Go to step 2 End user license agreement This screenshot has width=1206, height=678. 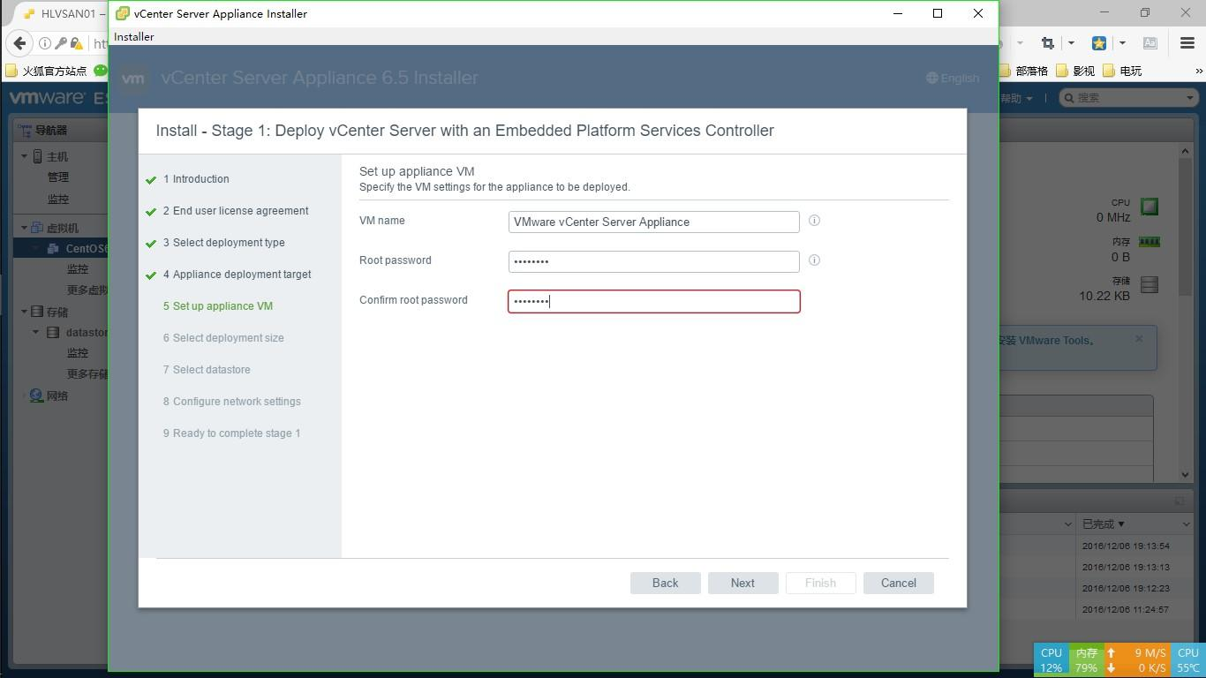coord(236,211)
